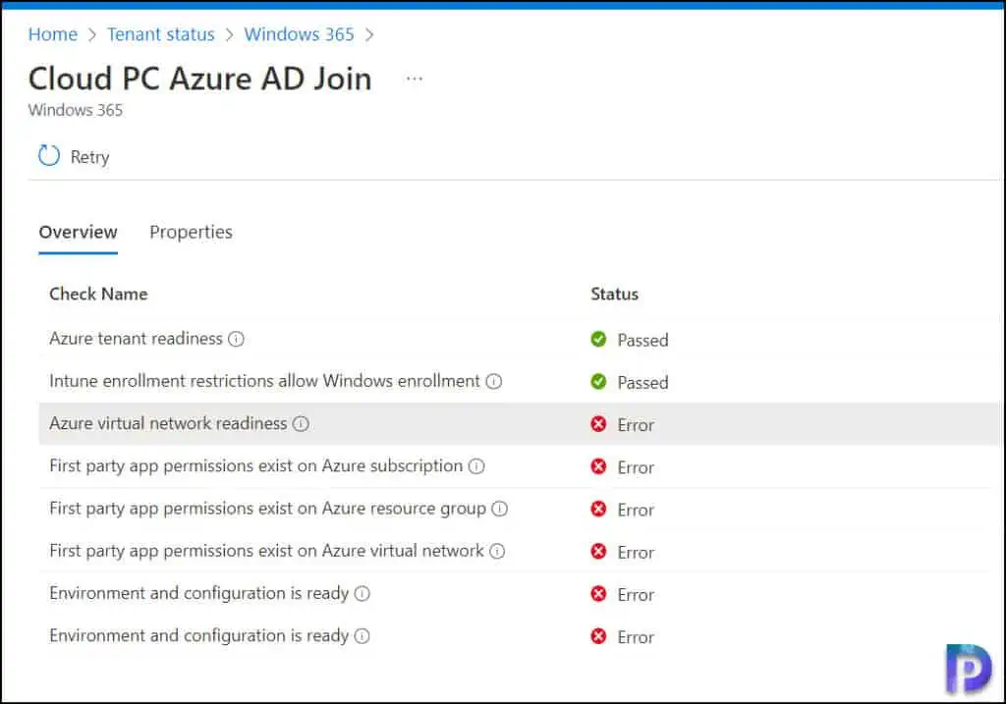Click red Error icon for Azure resource group permissions
The image size is (1006, 704).
(x=598, y=509)
